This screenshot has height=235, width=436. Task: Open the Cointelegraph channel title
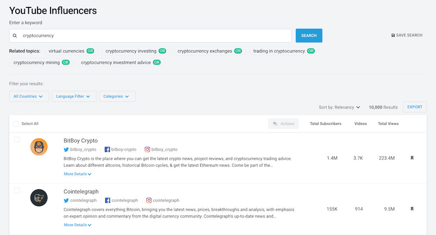[81, 191]
